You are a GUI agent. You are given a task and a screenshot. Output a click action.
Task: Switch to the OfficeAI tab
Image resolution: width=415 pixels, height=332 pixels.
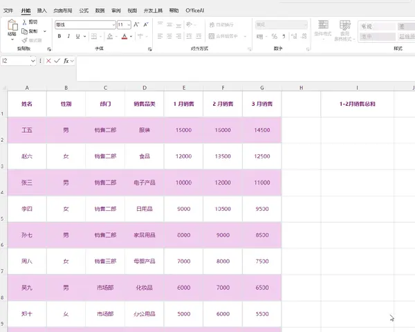pos(195,10)
